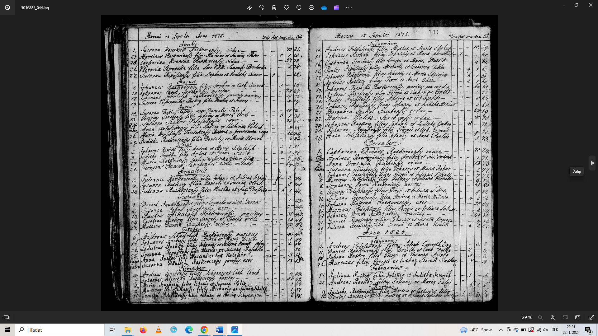Viewport: 598px width, 336px height.
Task: Enter fullscreen with the diagonal arrows icon
Action: 592,317
